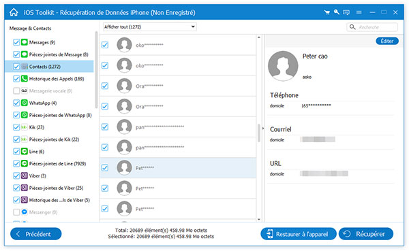
Task: Click the Historique des appels de Viber icon
Action: point(25,200)
